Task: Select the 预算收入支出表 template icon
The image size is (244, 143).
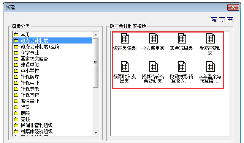Action: (125, 67)
